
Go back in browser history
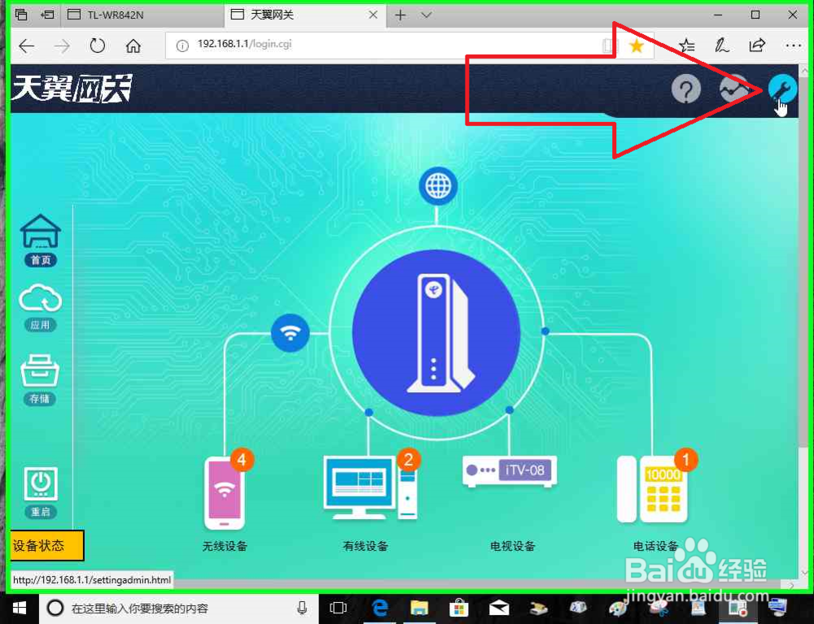pos(27,46)
